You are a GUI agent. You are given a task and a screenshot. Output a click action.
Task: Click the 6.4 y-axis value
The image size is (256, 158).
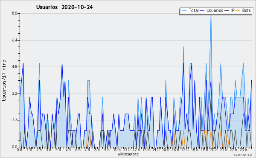click(x=15, y=40)
